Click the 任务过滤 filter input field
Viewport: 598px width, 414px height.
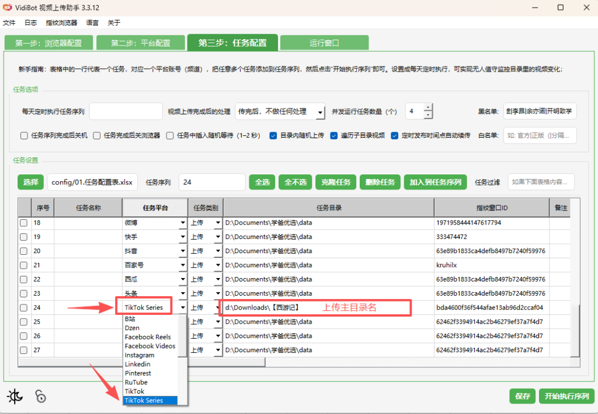pyautogui.click(x=541, y=183)
